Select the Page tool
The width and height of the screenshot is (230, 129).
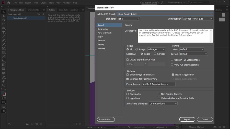[x=4, y=20]
